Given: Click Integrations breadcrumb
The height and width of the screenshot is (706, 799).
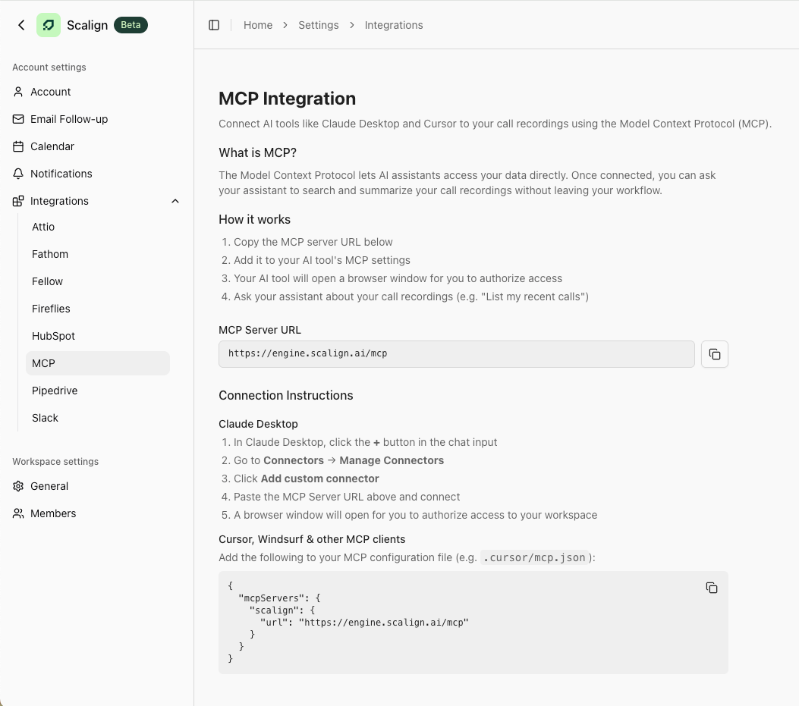Looking at the screenshot, I should [393, 25].
